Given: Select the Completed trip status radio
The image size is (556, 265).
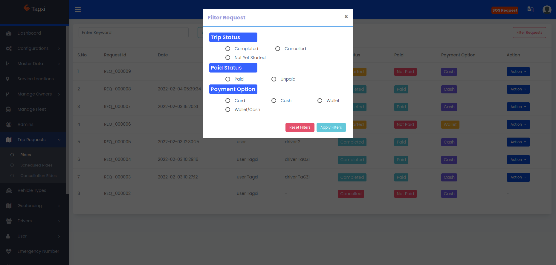Looking at the screenshot, I should click(x=228, y=49).
